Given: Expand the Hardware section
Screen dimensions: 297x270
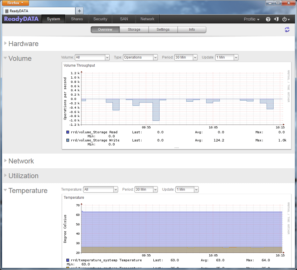Looking at the screenshot, I should pyautogui.click(x=6, y=43).
